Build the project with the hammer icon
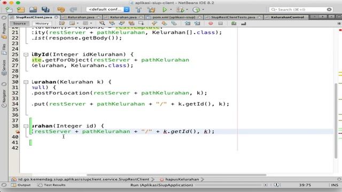This screenshot has width=342, height=192. (139, 10)
